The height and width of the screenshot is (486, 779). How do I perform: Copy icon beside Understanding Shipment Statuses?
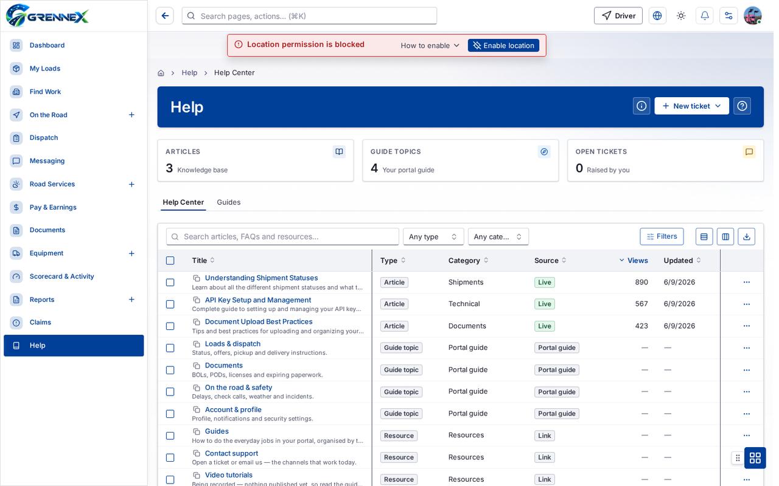197,278
